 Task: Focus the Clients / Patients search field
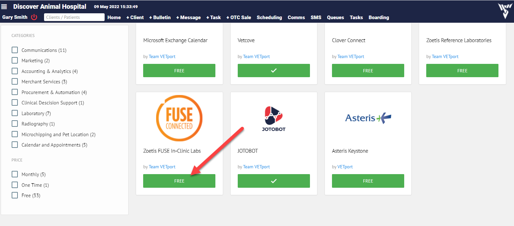(x=74, y=17)
